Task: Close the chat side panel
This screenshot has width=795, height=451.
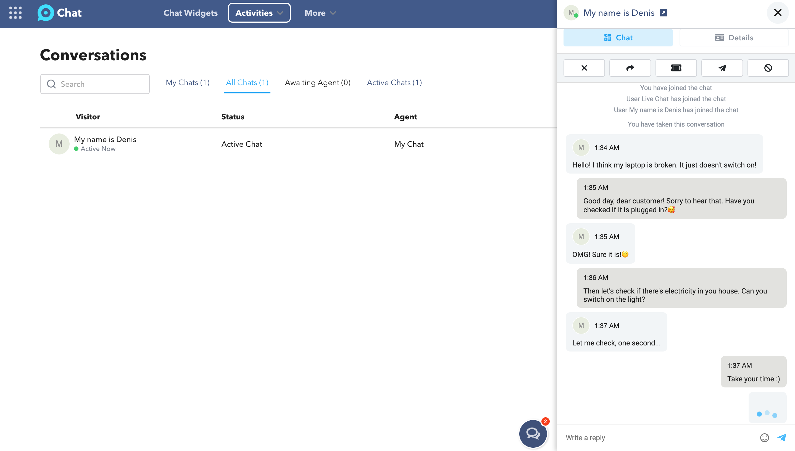Action: click(x=777, y=13)
